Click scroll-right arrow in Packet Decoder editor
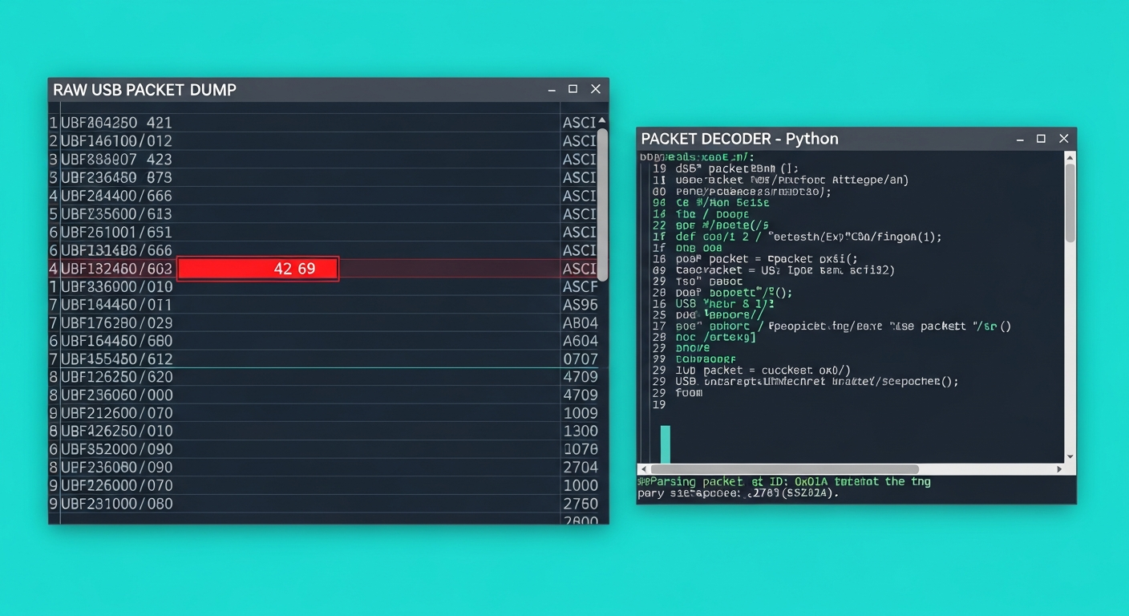1129x616 pixels. click(1059, 469)
